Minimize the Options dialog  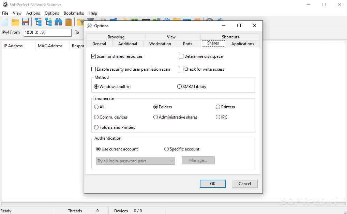(x=224, y=25)
